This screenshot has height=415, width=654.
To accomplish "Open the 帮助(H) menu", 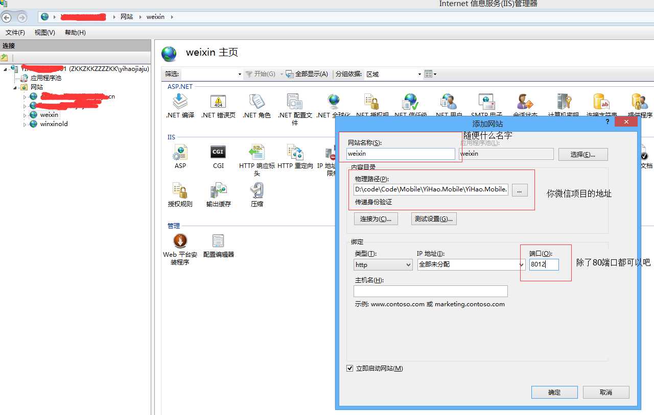I will (x=75, y=32).
